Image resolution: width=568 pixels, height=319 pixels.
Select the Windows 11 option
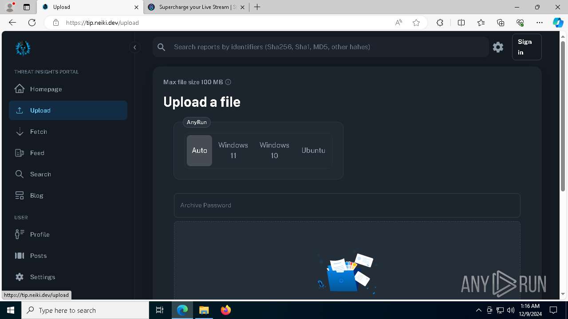coord(233,151)
